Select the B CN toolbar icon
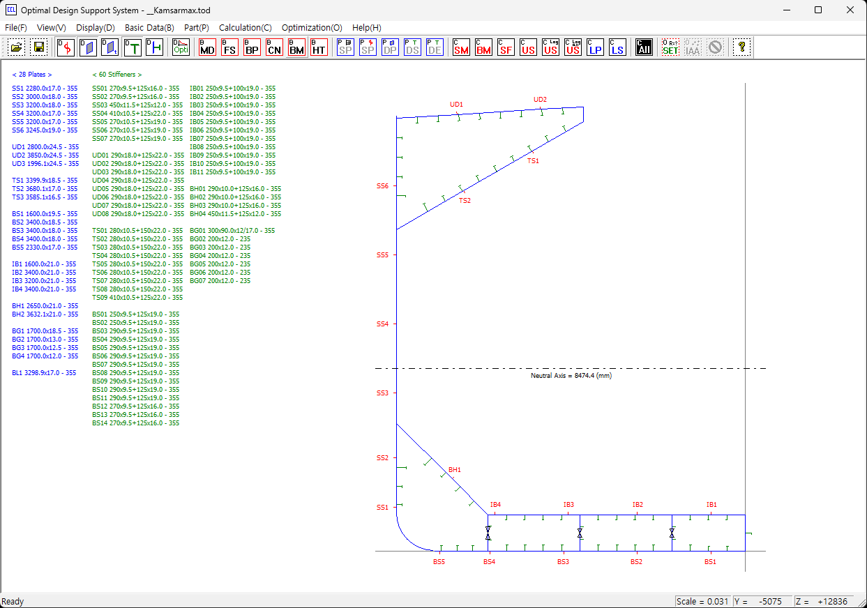Screen dimensions: 867x608 coord(274,47)
